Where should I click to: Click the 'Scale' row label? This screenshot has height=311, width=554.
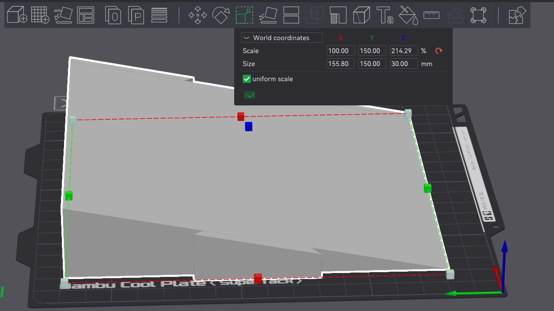(x=251, y=51)
